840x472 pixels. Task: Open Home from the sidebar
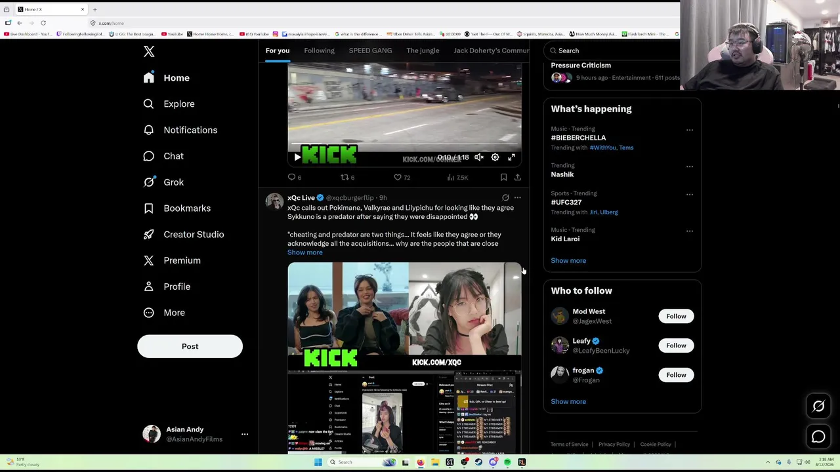(167, 77)
